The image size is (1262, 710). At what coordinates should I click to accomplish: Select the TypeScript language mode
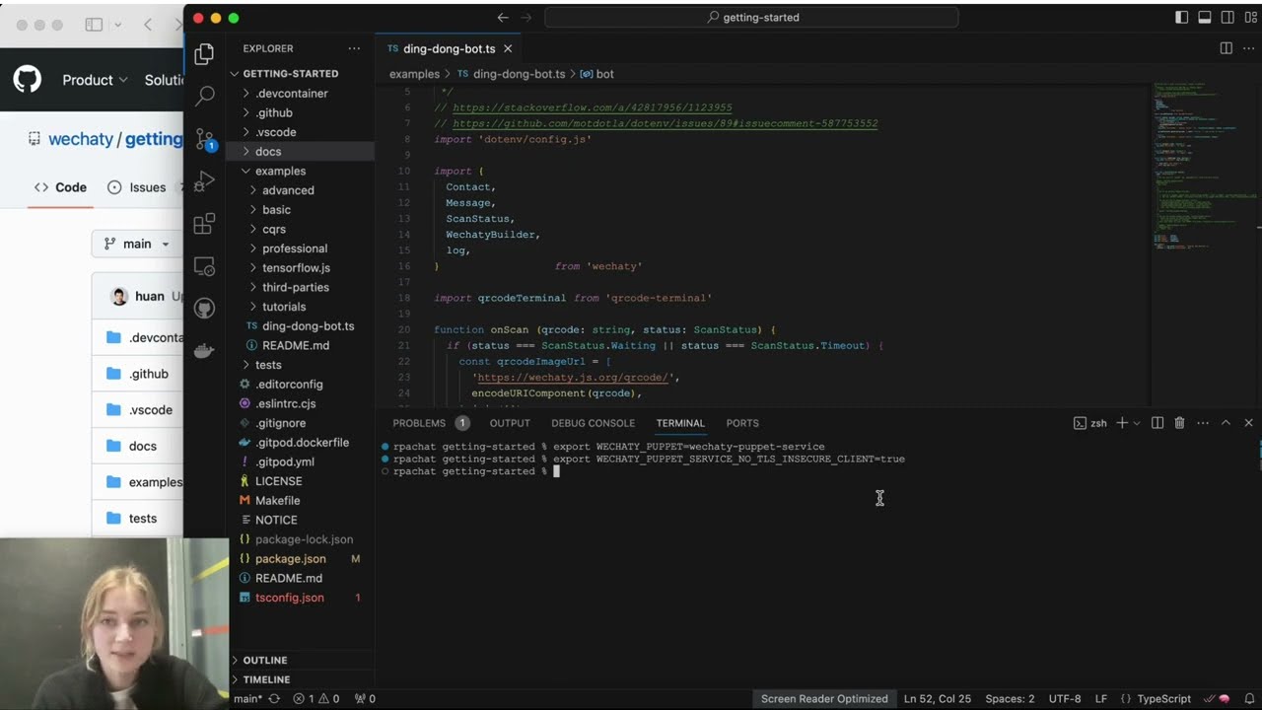(1163, 699)
